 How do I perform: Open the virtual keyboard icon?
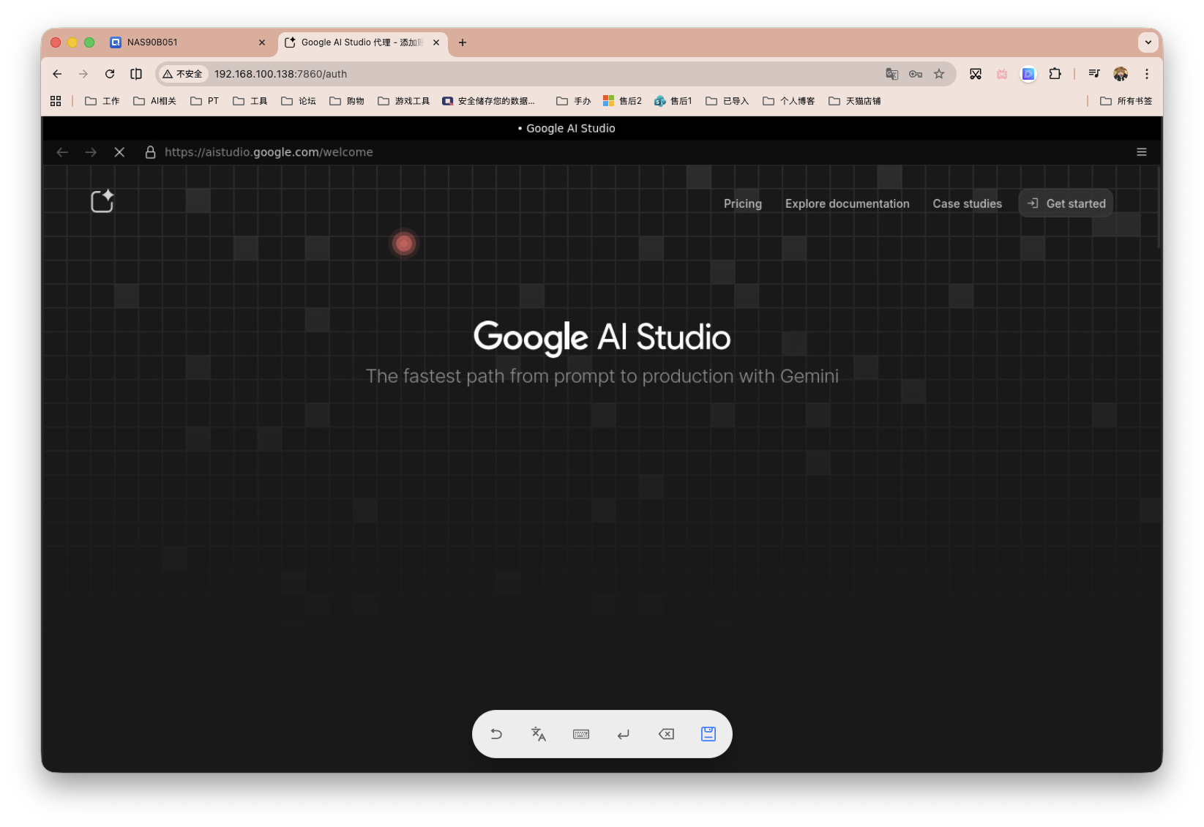coord(581,734)
